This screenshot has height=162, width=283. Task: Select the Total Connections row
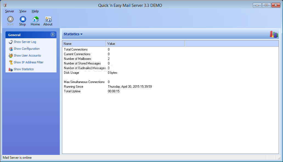170,49
